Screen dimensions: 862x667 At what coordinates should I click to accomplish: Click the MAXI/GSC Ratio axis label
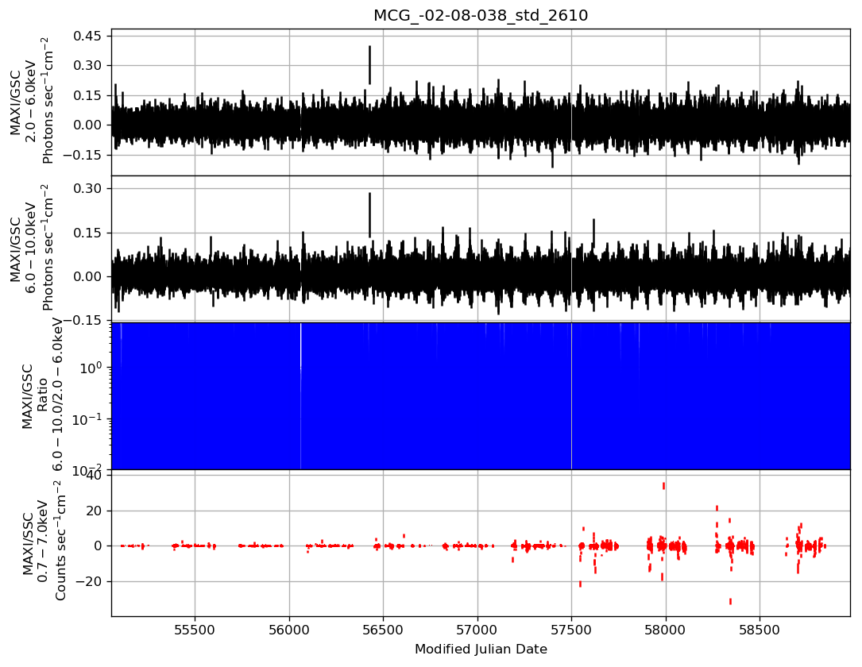(x=43, y=395)
